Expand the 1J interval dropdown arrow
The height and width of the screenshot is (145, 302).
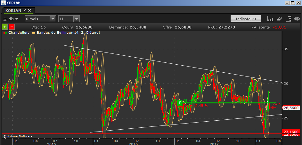(x=77, y=19)
